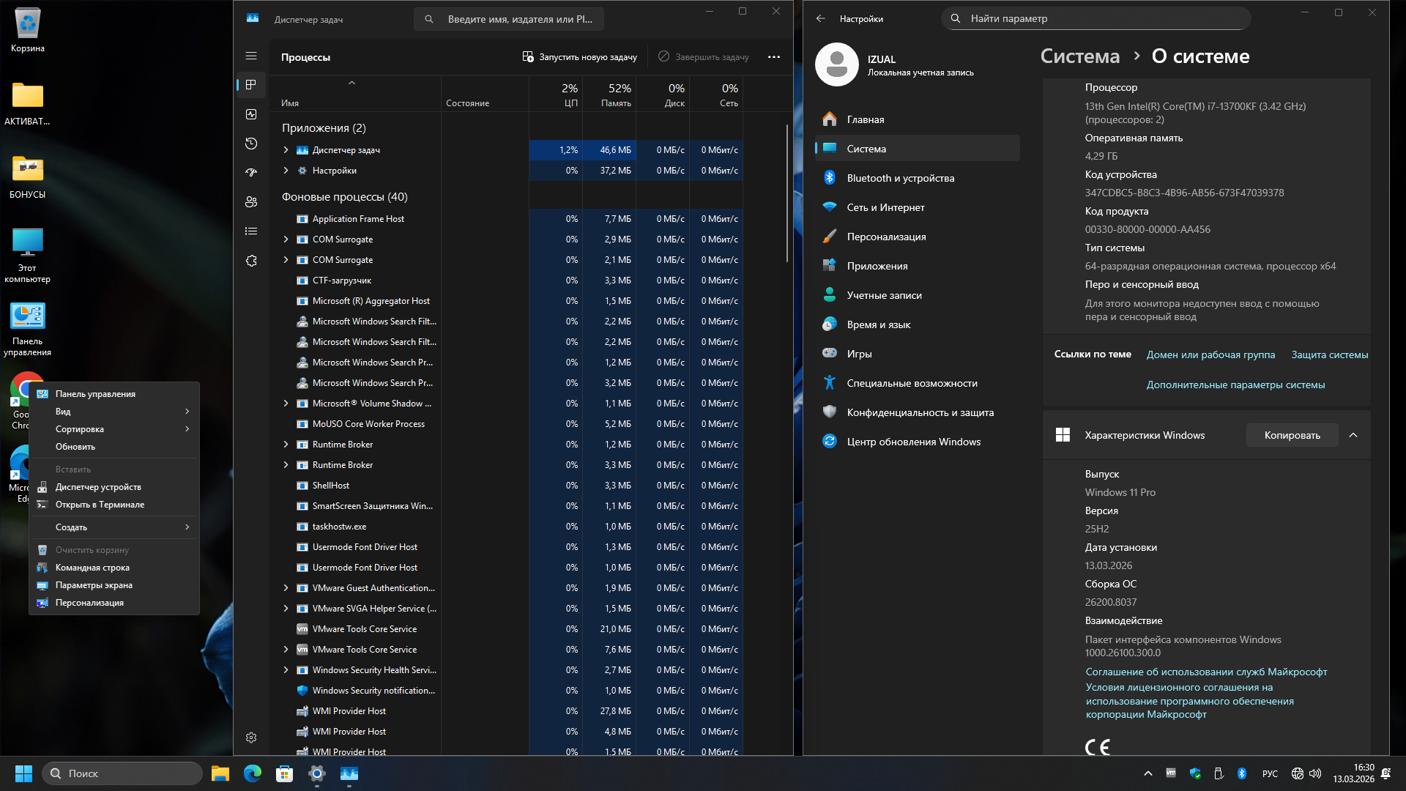Open Дополнительные параметры системы link
This screenshot has height=791, width=1406.
point(1235,385)
